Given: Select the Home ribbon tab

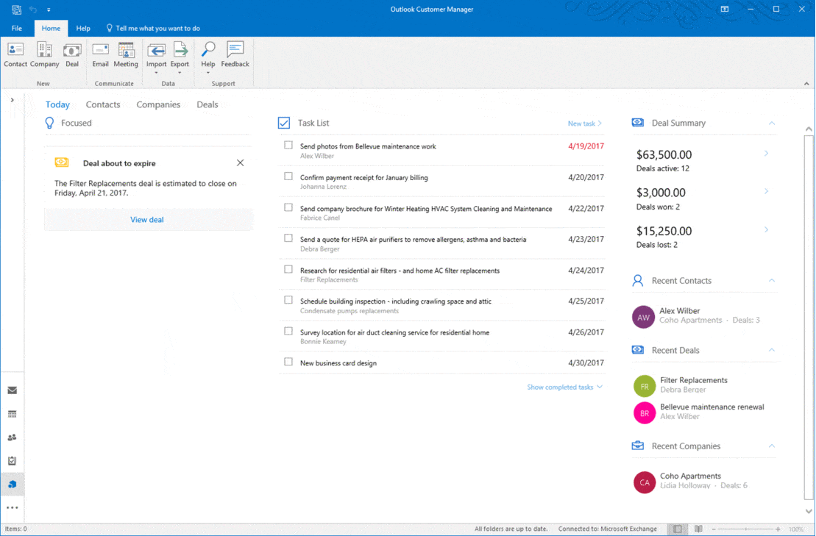Looking at the screenshot, I should pyautogui.click(x=51, y=28).
